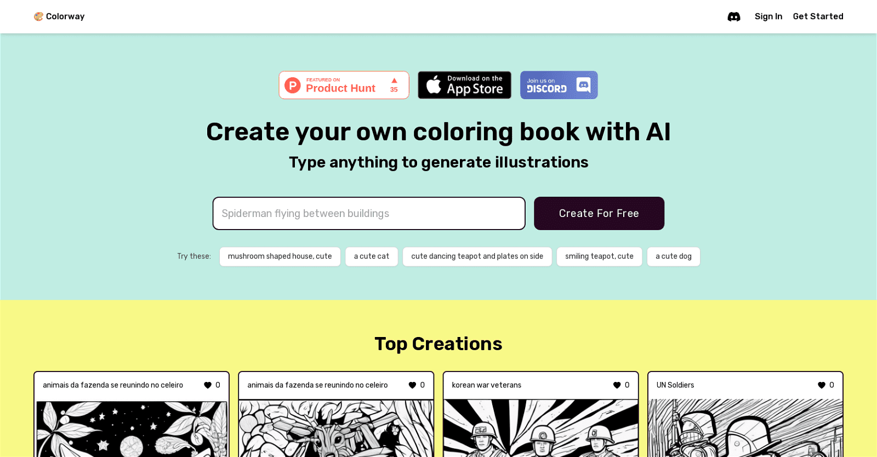The image size is (877, 457).
Task: Upvote on the Product Hunt badge
Action: (x=394, y=85)
